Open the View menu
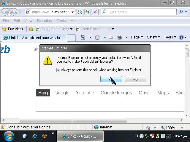Screen dimensions: 190x142 [28, 21]
